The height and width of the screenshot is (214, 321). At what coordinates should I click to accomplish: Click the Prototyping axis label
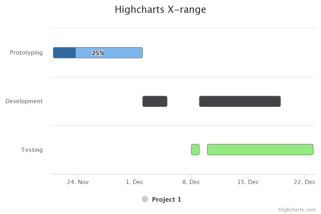pyautogui.click(x=26, y=52)
